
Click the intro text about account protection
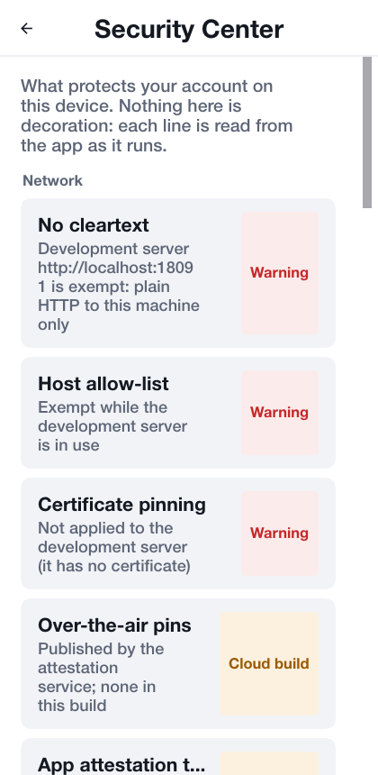tap(157, 115)
